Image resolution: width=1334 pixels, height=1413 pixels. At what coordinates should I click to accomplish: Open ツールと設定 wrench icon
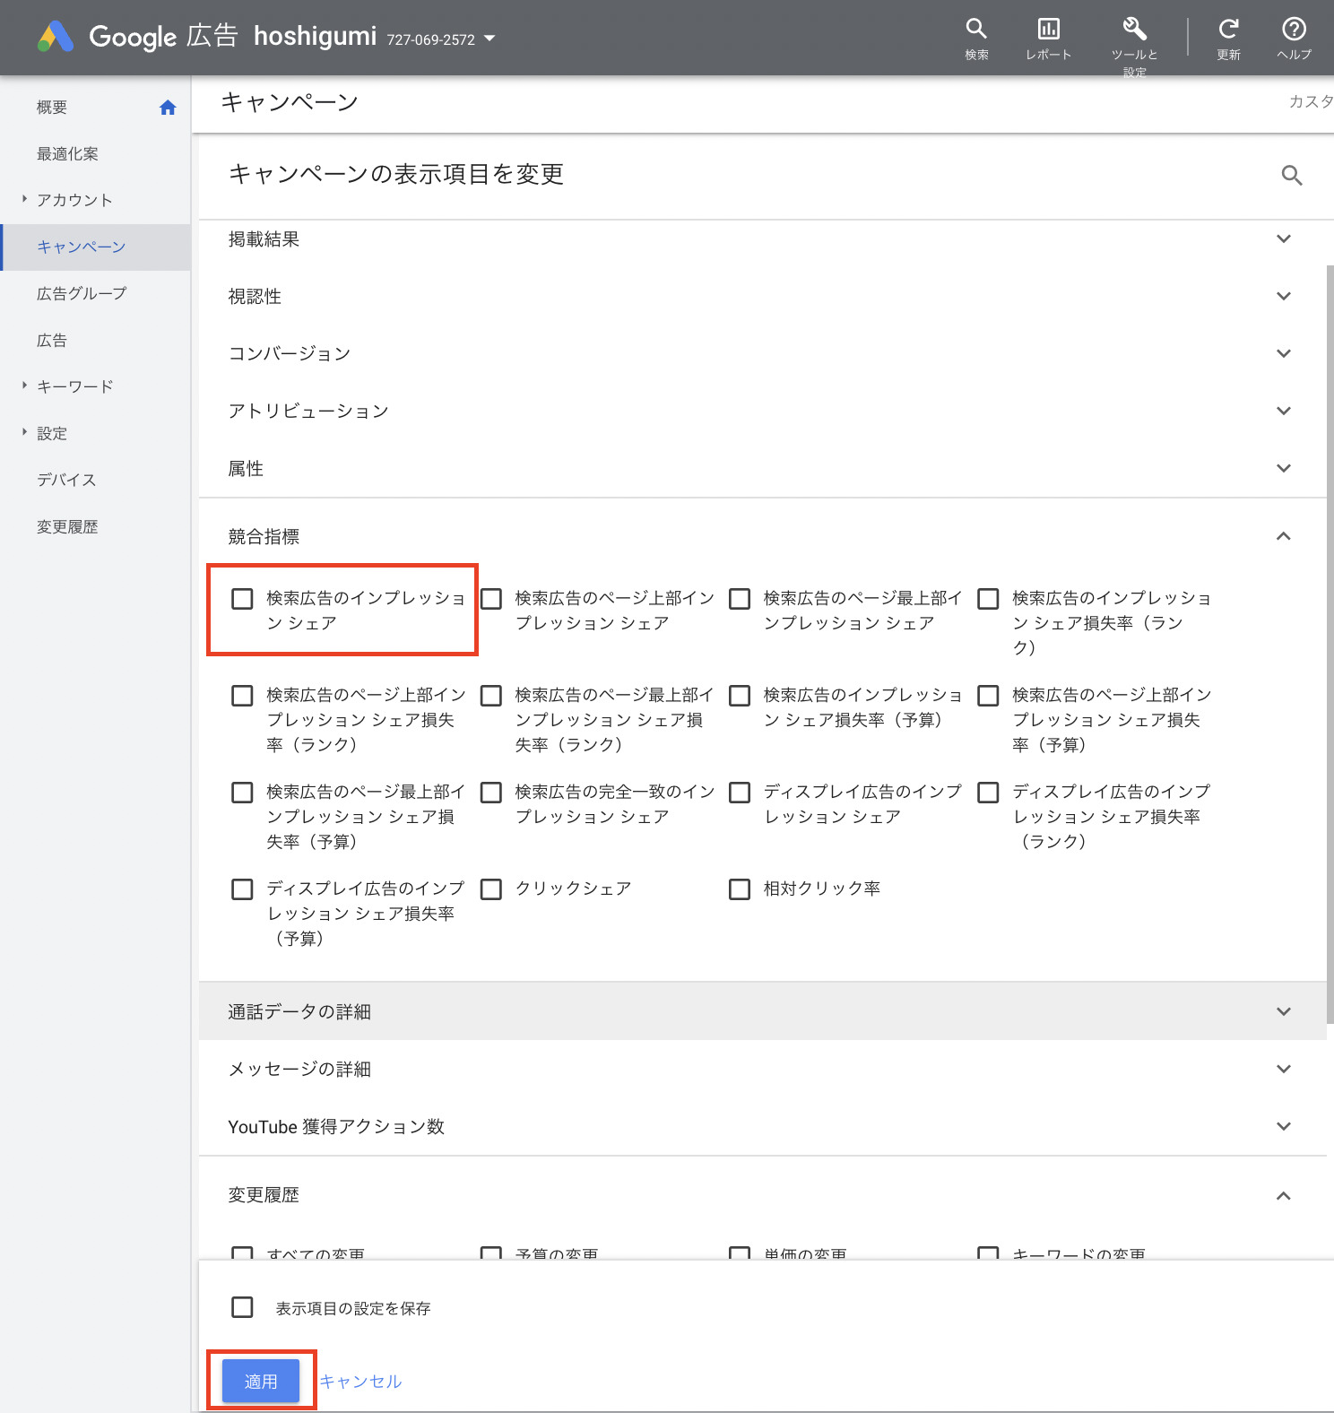coord(1134,30)
